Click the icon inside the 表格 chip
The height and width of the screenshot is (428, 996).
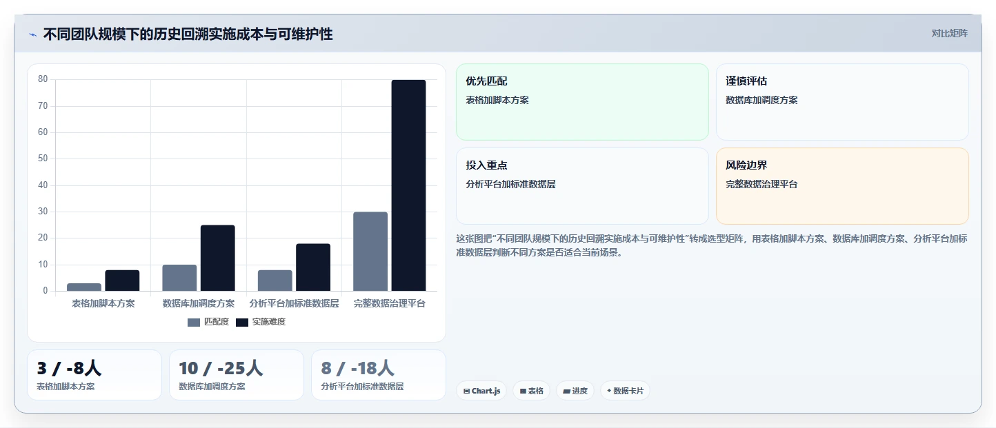point(523,391)
